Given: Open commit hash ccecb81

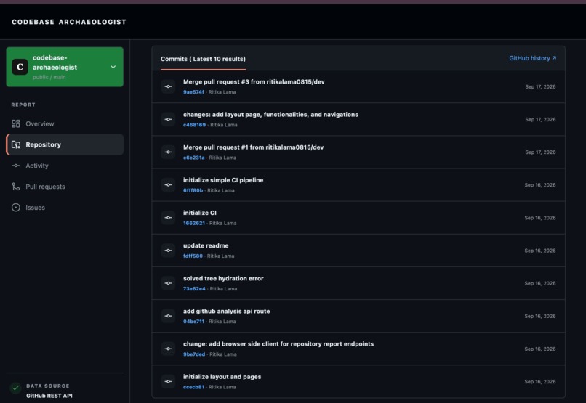Looking at the screenshot, I should 193,388.
